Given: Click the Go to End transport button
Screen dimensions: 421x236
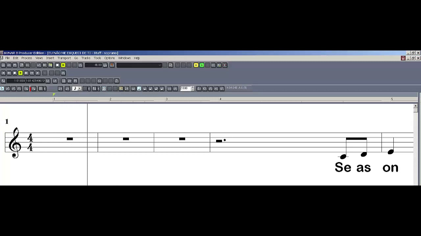Looking at the screenshot, I should (37, 73).
